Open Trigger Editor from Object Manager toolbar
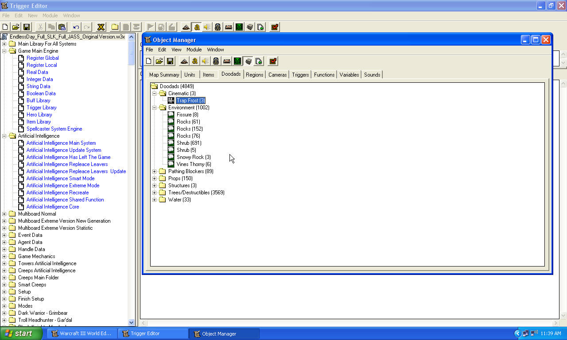Viewport: 567px width, 340px height. pos(195,61)
